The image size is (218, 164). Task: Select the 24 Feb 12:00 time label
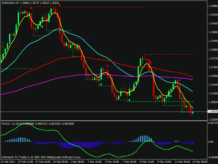pyautogui.click(x=25, y=162)
